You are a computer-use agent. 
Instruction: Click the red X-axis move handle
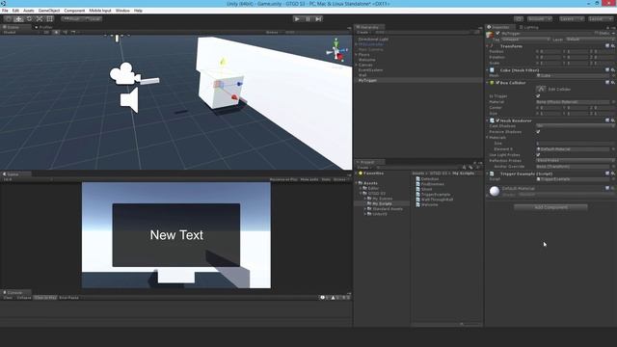coord(234,96)
